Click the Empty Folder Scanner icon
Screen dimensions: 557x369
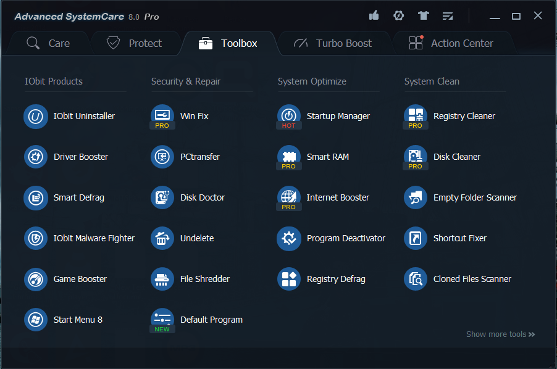[x=415, y=197]
